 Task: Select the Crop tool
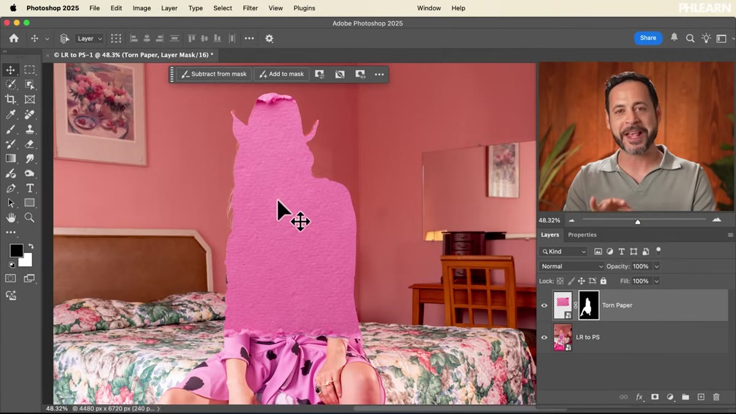10,99
